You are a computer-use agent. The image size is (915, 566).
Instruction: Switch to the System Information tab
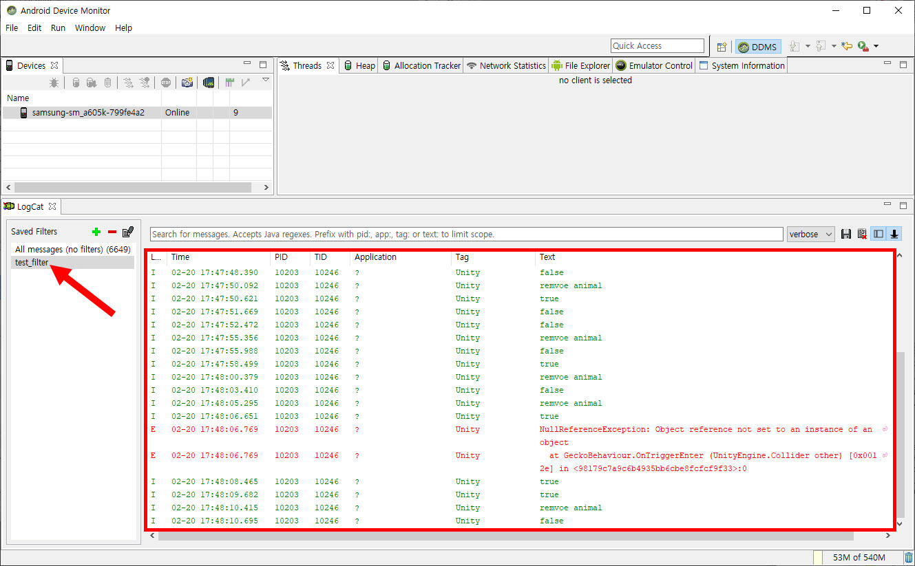click(742, 65)
